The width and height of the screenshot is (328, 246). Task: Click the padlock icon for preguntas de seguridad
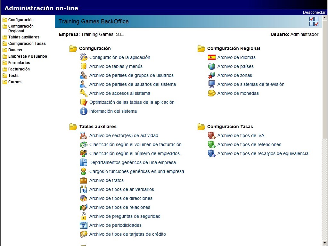tap(83, 216)
